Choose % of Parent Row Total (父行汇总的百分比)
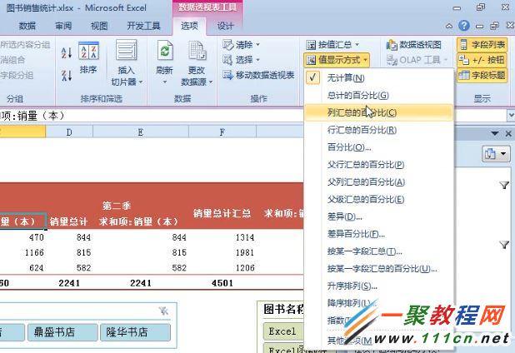Screen dimensions: 515x353 [x=379, y=165]
